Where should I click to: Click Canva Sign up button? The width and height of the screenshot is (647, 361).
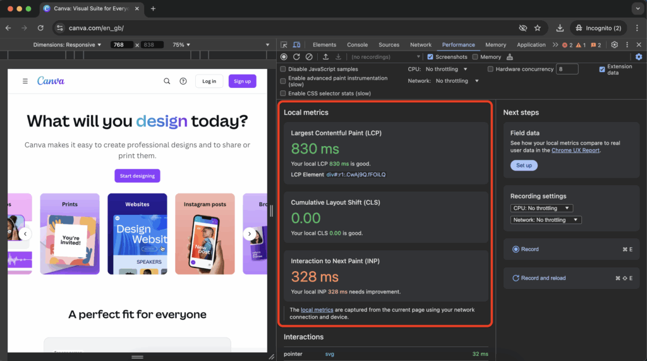[242, 81]
